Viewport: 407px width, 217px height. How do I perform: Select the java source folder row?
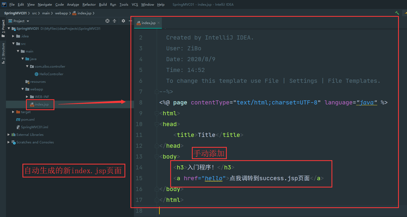[x=70, y=59]
